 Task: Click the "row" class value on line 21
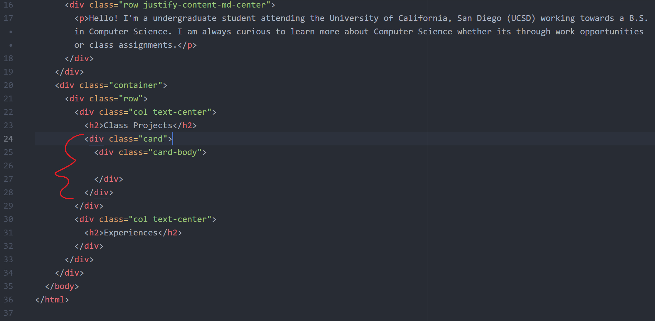131,99
